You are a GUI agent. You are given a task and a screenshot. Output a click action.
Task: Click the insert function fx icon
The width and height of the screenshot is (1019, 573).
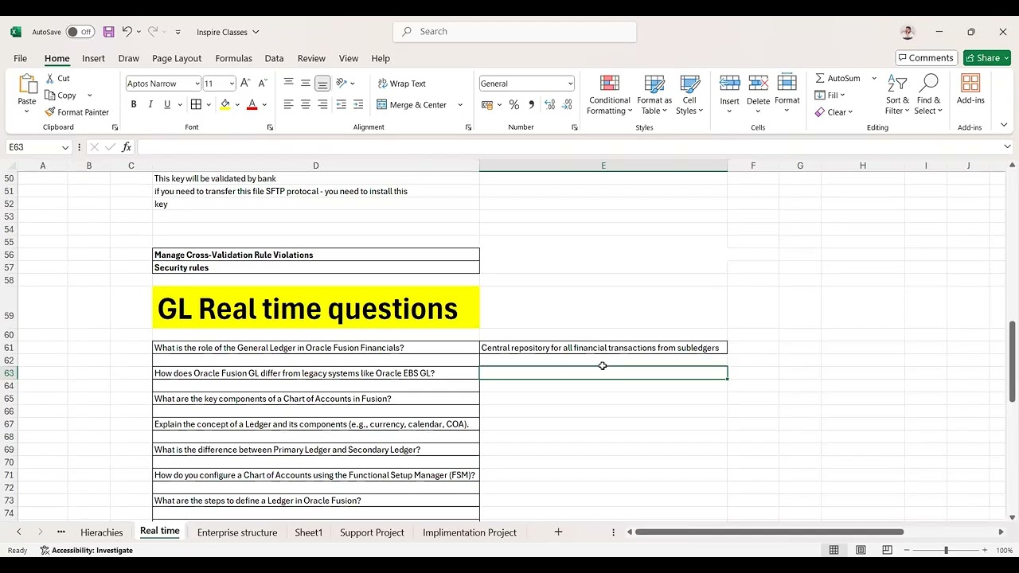[127, 147]
